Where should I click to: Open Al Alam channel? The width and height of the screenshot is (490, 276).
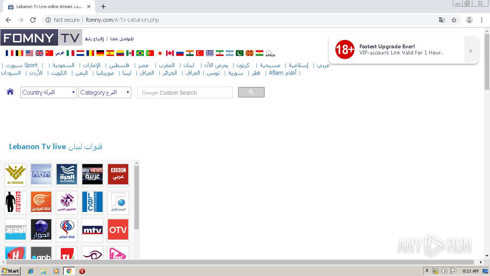tap(67, 230)
